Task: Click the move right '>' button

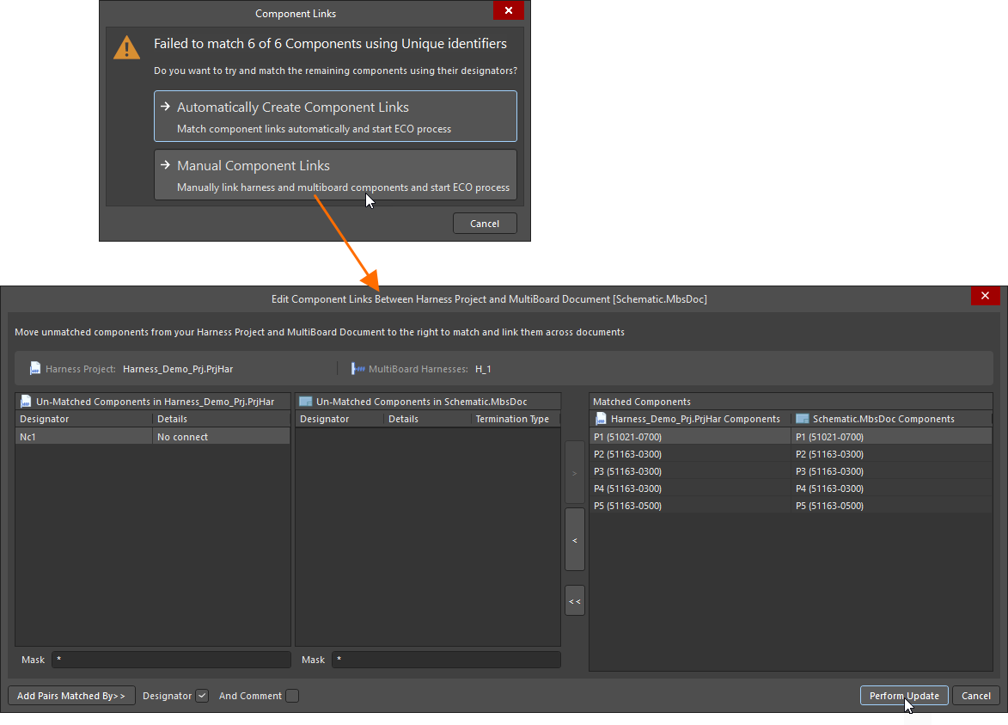Action: click(x=575, y=473)
